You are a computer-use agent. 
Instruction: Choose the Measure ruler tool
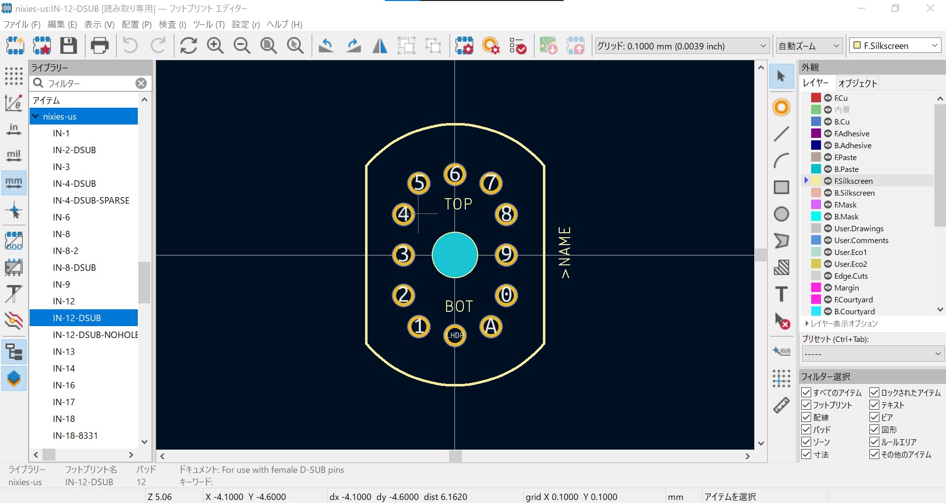point(781,405)
